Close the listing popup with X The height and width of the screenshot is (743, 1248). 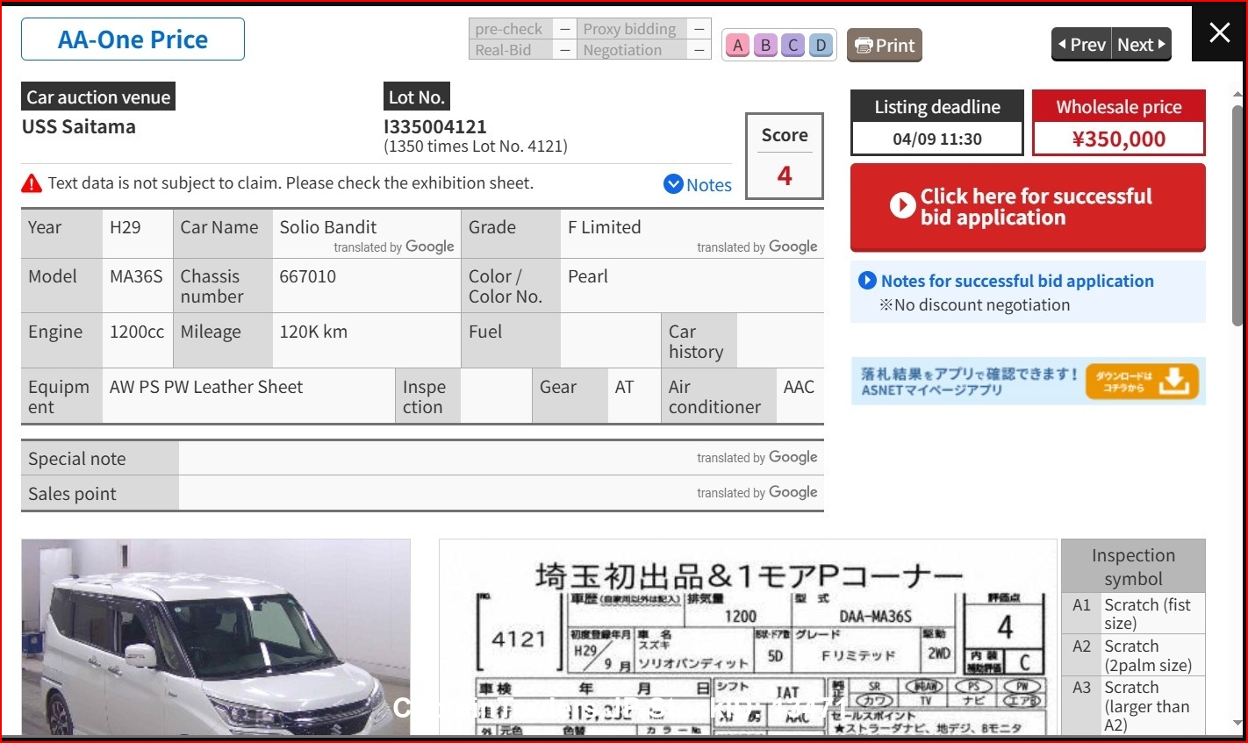(1219, 32)
